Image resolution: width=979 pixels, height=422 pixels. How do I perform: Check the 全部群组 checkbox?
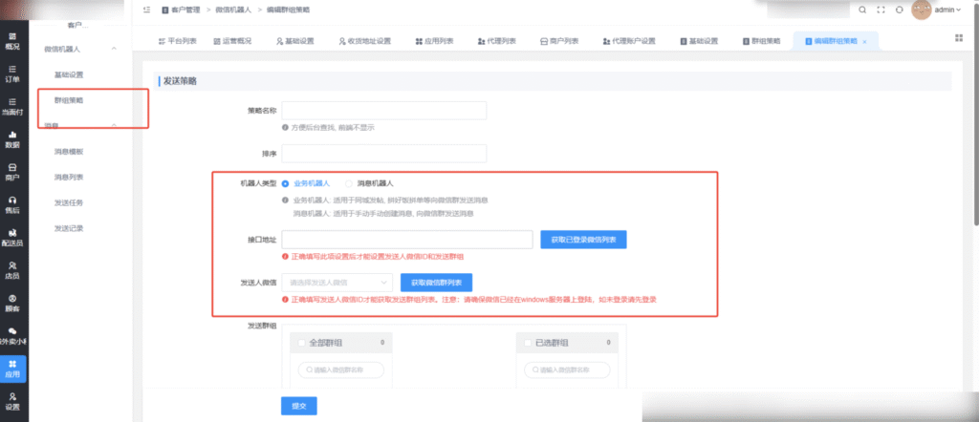click(301, 343)
